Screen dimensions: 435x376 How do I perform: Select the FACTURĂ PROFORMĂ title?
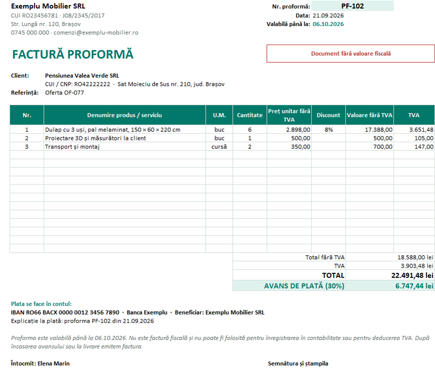click(73, 54)
